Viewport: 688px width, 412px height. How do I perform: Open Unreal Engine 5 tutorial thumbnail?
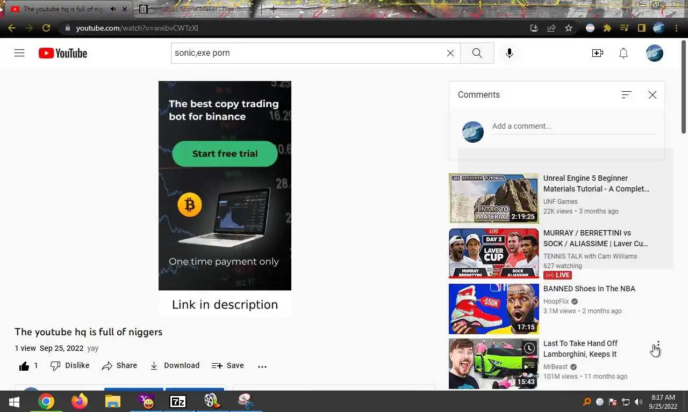[x=493, y=198]
